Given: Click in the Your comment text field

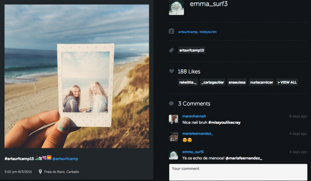Looking at the screenshot, I should (238, 172).
